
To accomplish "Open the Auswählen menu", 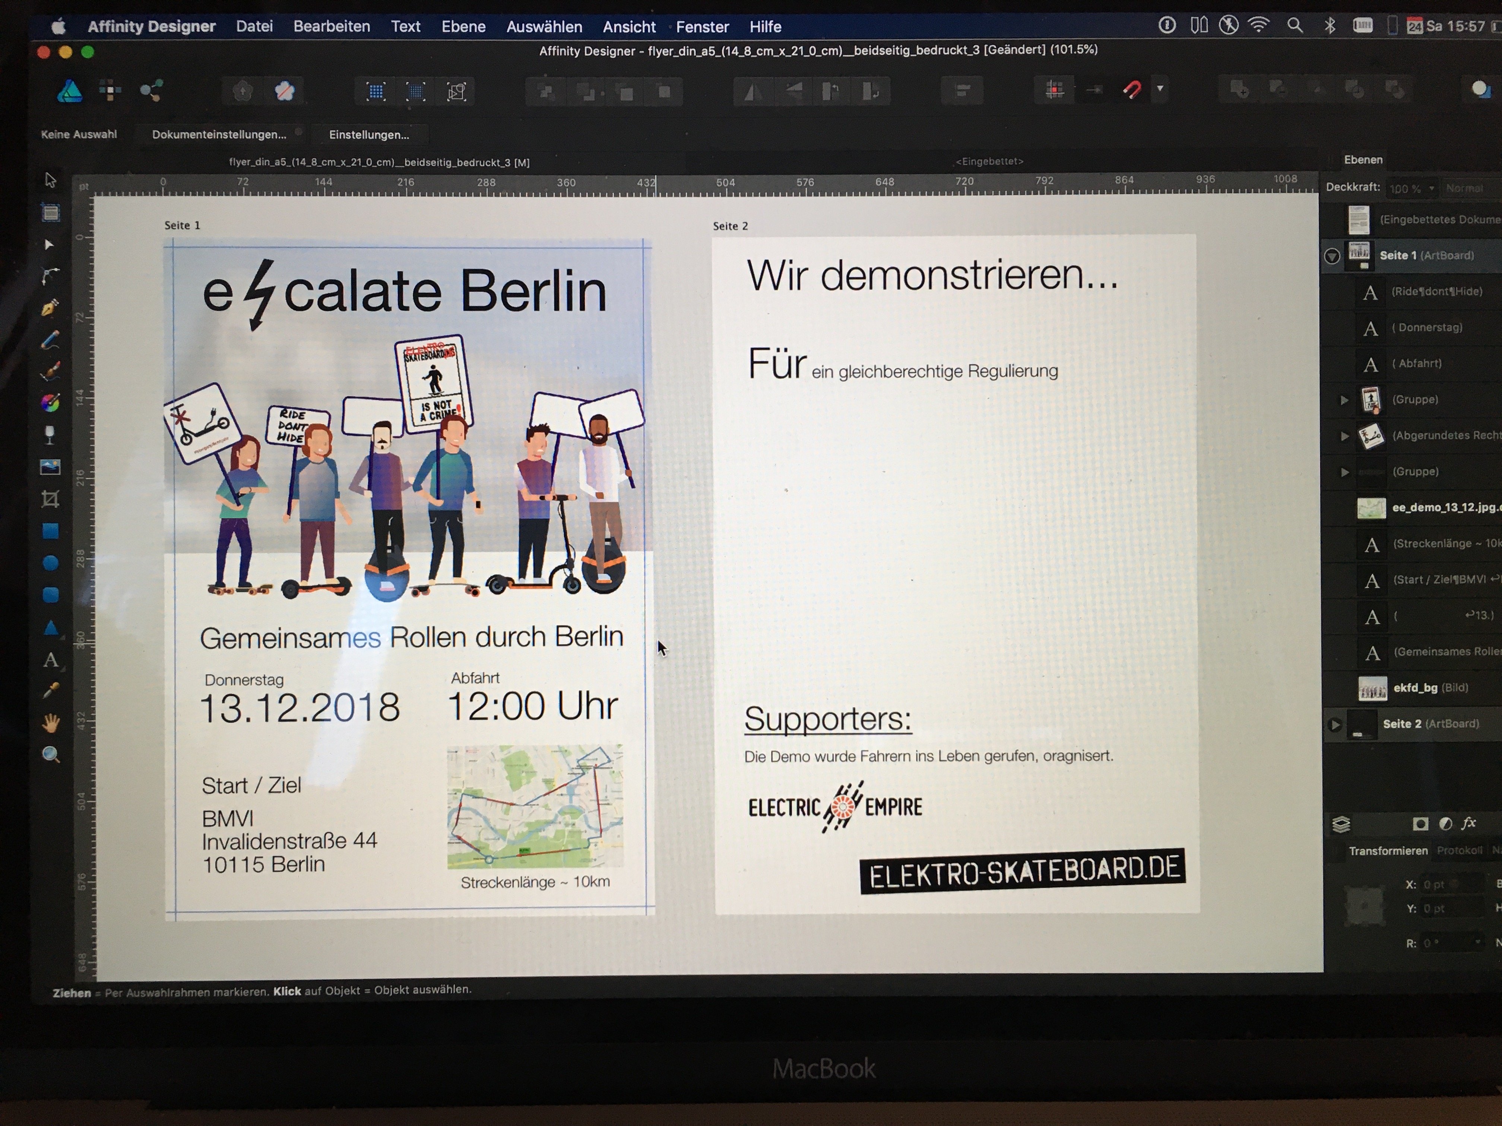I will (544, 27).
